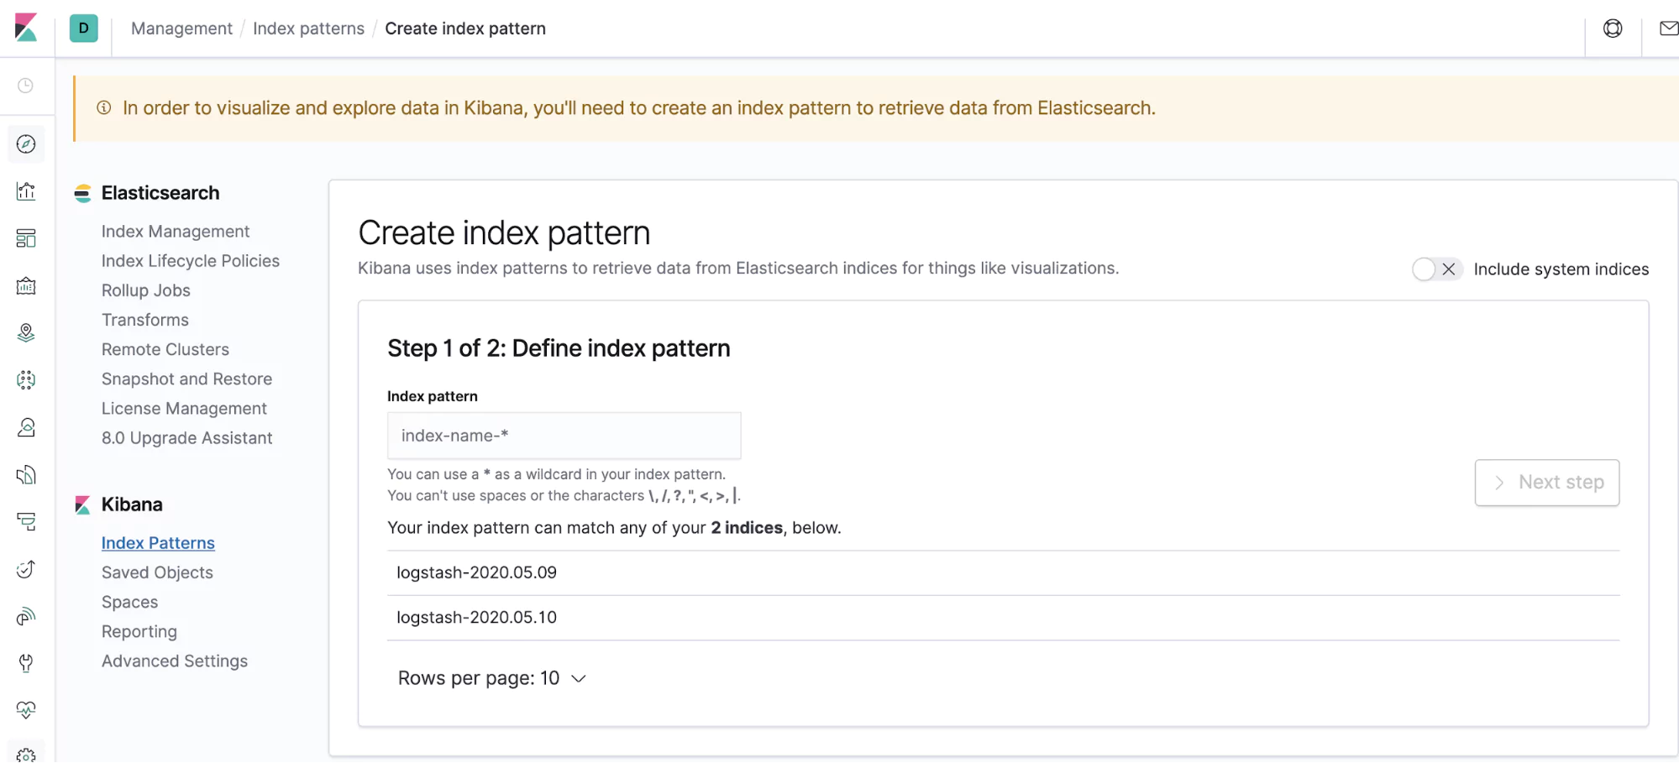Viewport: 1679px width, 763px height.
Task: Open Remote Clusters
Action: [x=165, y=349]
